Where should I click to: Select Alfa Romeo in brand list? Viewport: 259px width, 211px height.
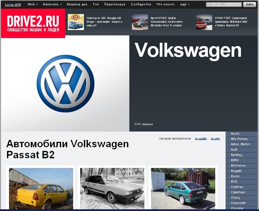[x=239, y=139]
